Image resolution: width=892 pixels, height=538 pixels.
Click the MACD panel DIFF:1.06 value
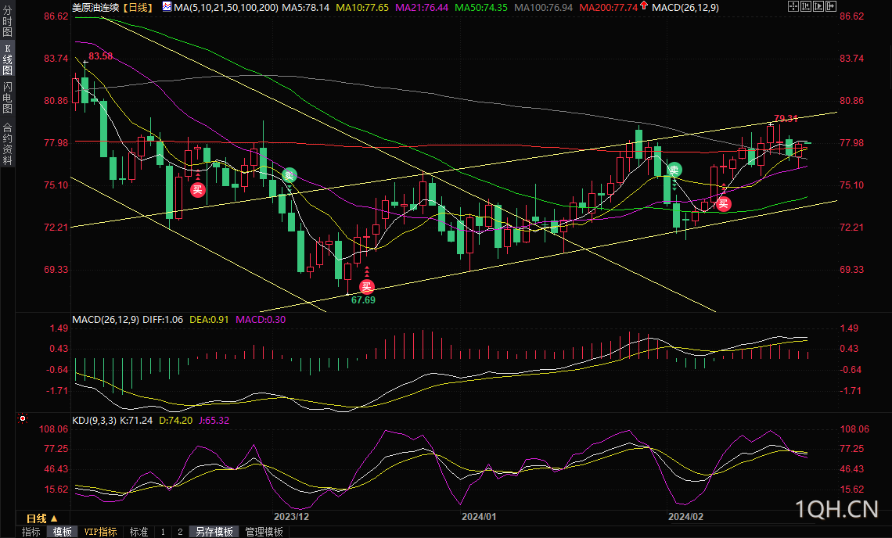163,320
